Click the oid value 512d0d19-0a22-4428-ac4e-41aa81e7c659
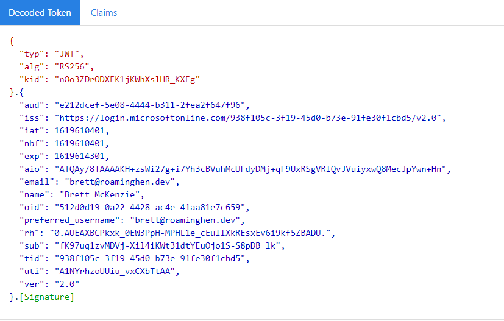 pyautogui.click(x=150, y=208)
